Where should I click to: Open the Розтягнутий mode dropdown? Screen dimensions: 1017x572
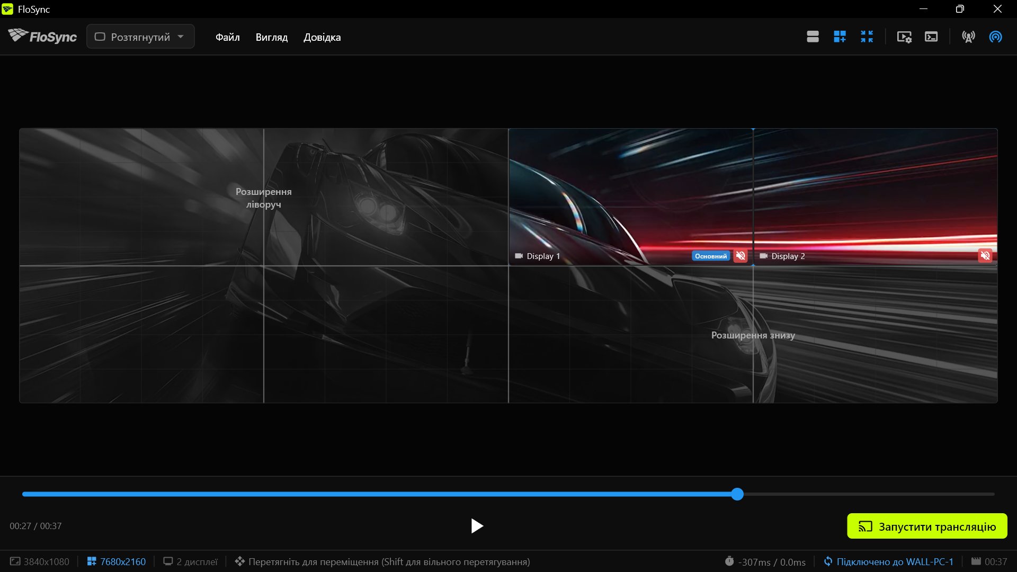tap(140, 37)
